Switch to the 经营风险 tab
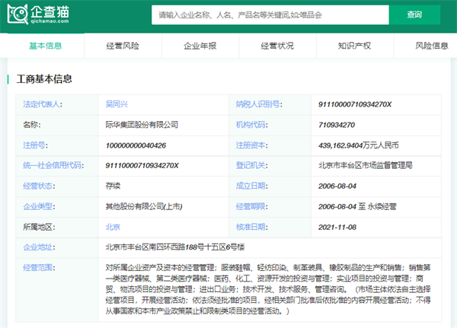 (123, 46)
